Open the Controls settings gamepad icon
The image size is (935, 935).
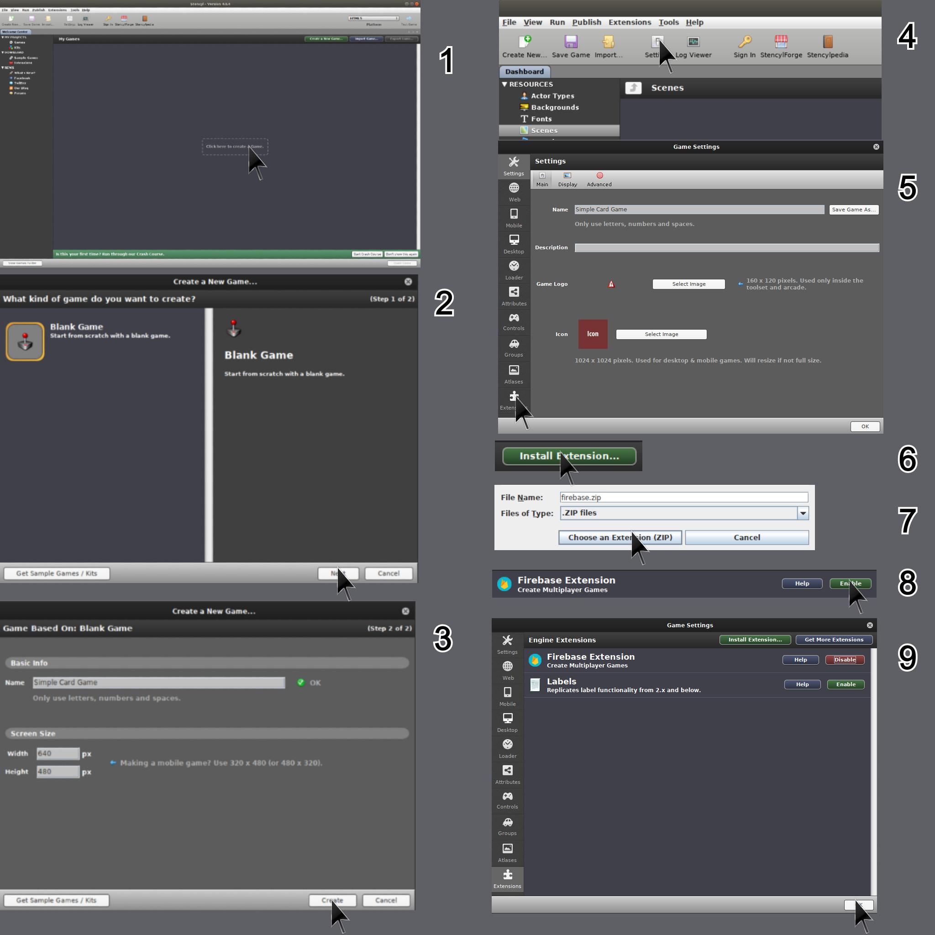tap(514, 319)
